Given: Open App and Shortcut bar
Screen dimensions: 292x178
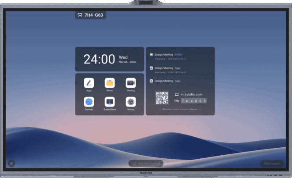Looking at the screenshot, I should coord(146,163).
